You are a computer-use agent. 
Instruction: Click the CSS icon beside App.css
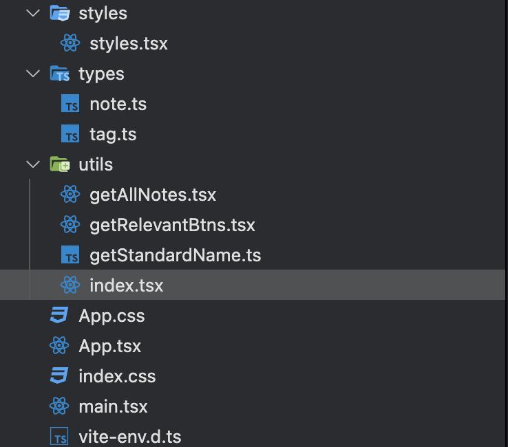point(59,315)
